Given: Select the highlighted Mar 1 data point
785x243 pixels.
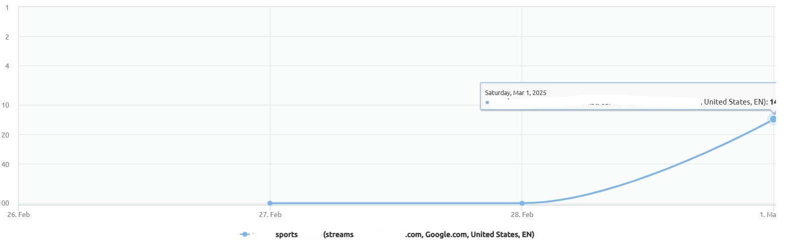Looking at the screenshot, I should click(773, 119).
